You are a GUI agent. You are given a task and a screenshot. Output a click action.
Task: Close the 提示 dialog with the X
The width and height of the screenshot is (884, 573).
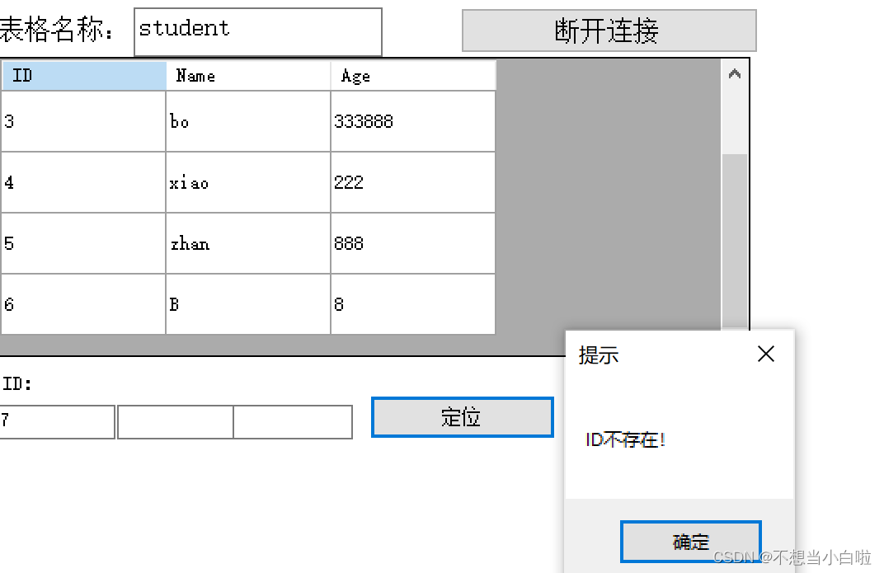(765, 354)
